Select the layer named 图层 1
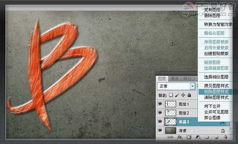The width and height of the screenshot is (238, 144). [x=184, y=104]
